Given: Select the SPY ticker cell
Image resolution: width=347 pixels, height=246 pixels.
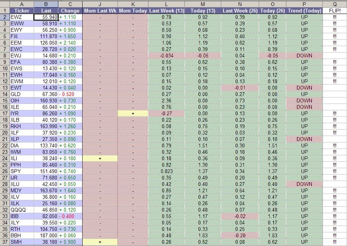Looking at the screenshot, I should coord(22,171).
